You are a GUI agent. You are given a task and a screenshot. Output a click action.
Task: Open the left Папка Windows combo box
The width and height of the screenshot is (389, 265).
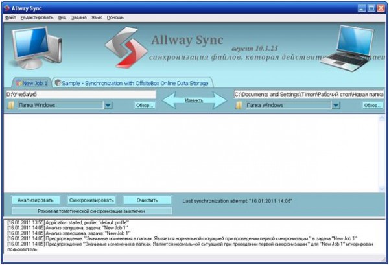tap(64, 106)
